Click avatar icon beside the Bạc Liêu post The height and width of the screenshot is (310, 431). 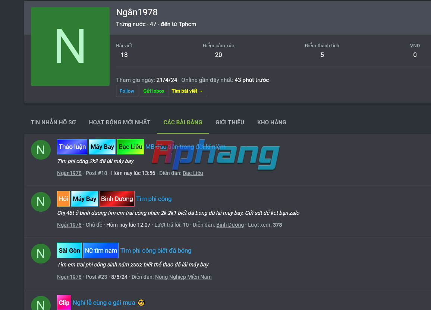(x=41, y=150)
